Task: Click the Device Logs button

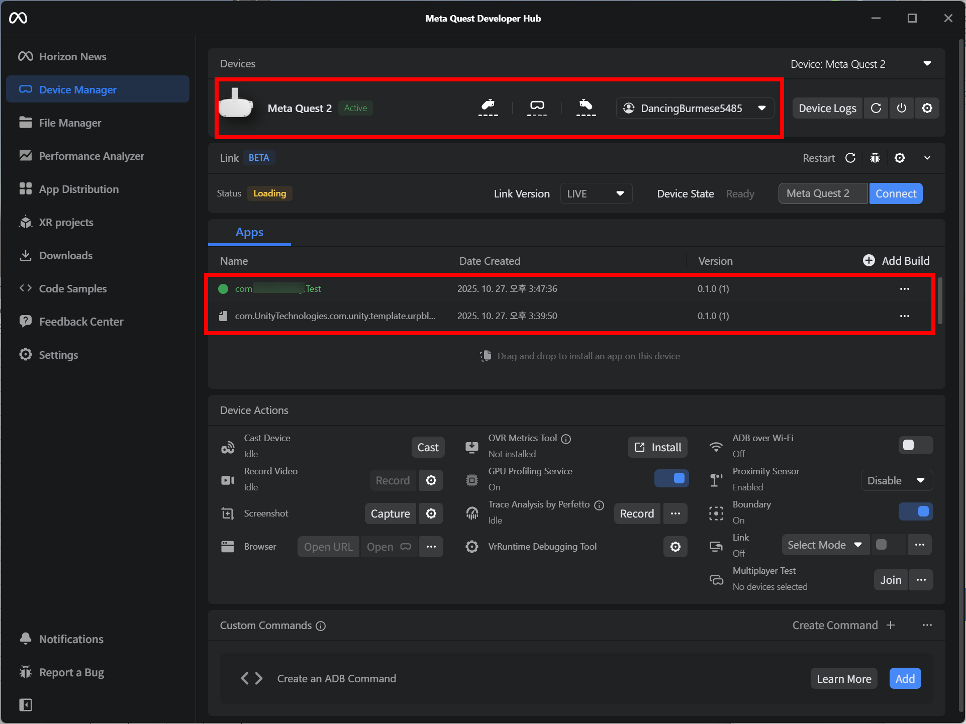Action: coord(827,108)
